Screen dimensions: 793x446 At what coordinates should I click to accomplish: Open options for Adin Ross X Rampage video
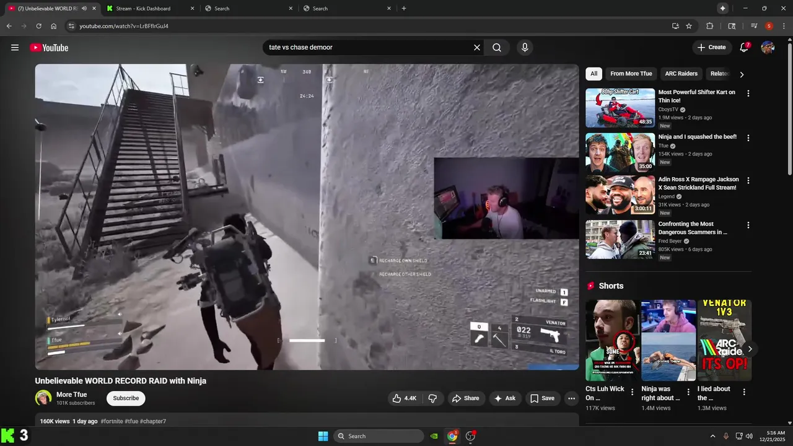point(748,181)
